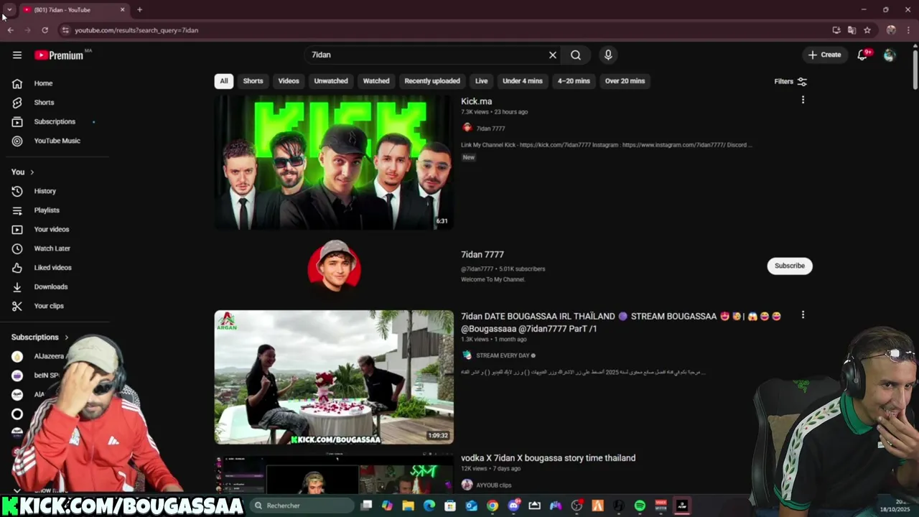
Task: Open the 7idan 7777 channel avatar
Action: 334,265
